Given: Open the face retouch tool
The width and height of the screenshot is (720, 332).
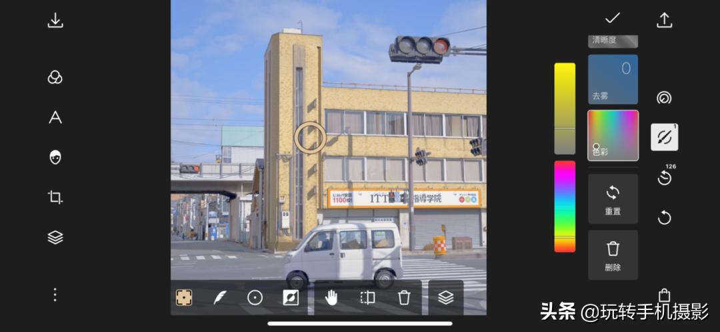Looking at the screenshot, I should [55, 157].
